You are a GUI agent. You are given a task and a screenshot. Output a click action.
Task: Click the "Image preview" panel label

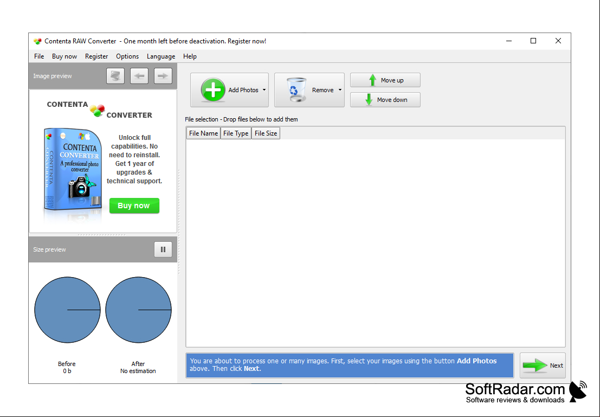click(x=53, y=76)
